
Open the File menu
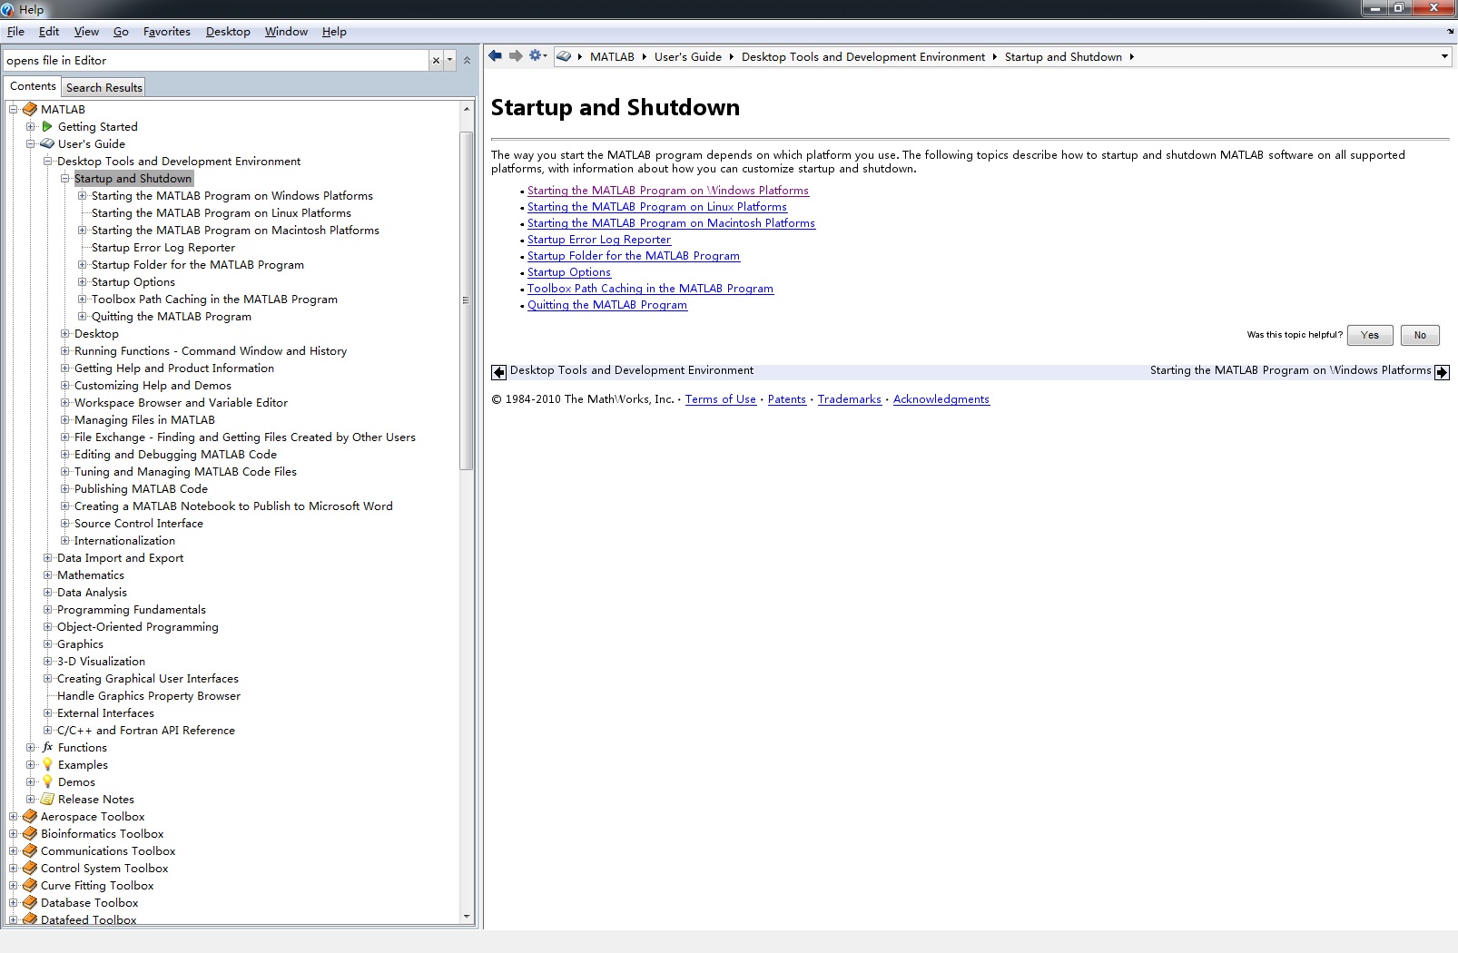tap(15, 31)
